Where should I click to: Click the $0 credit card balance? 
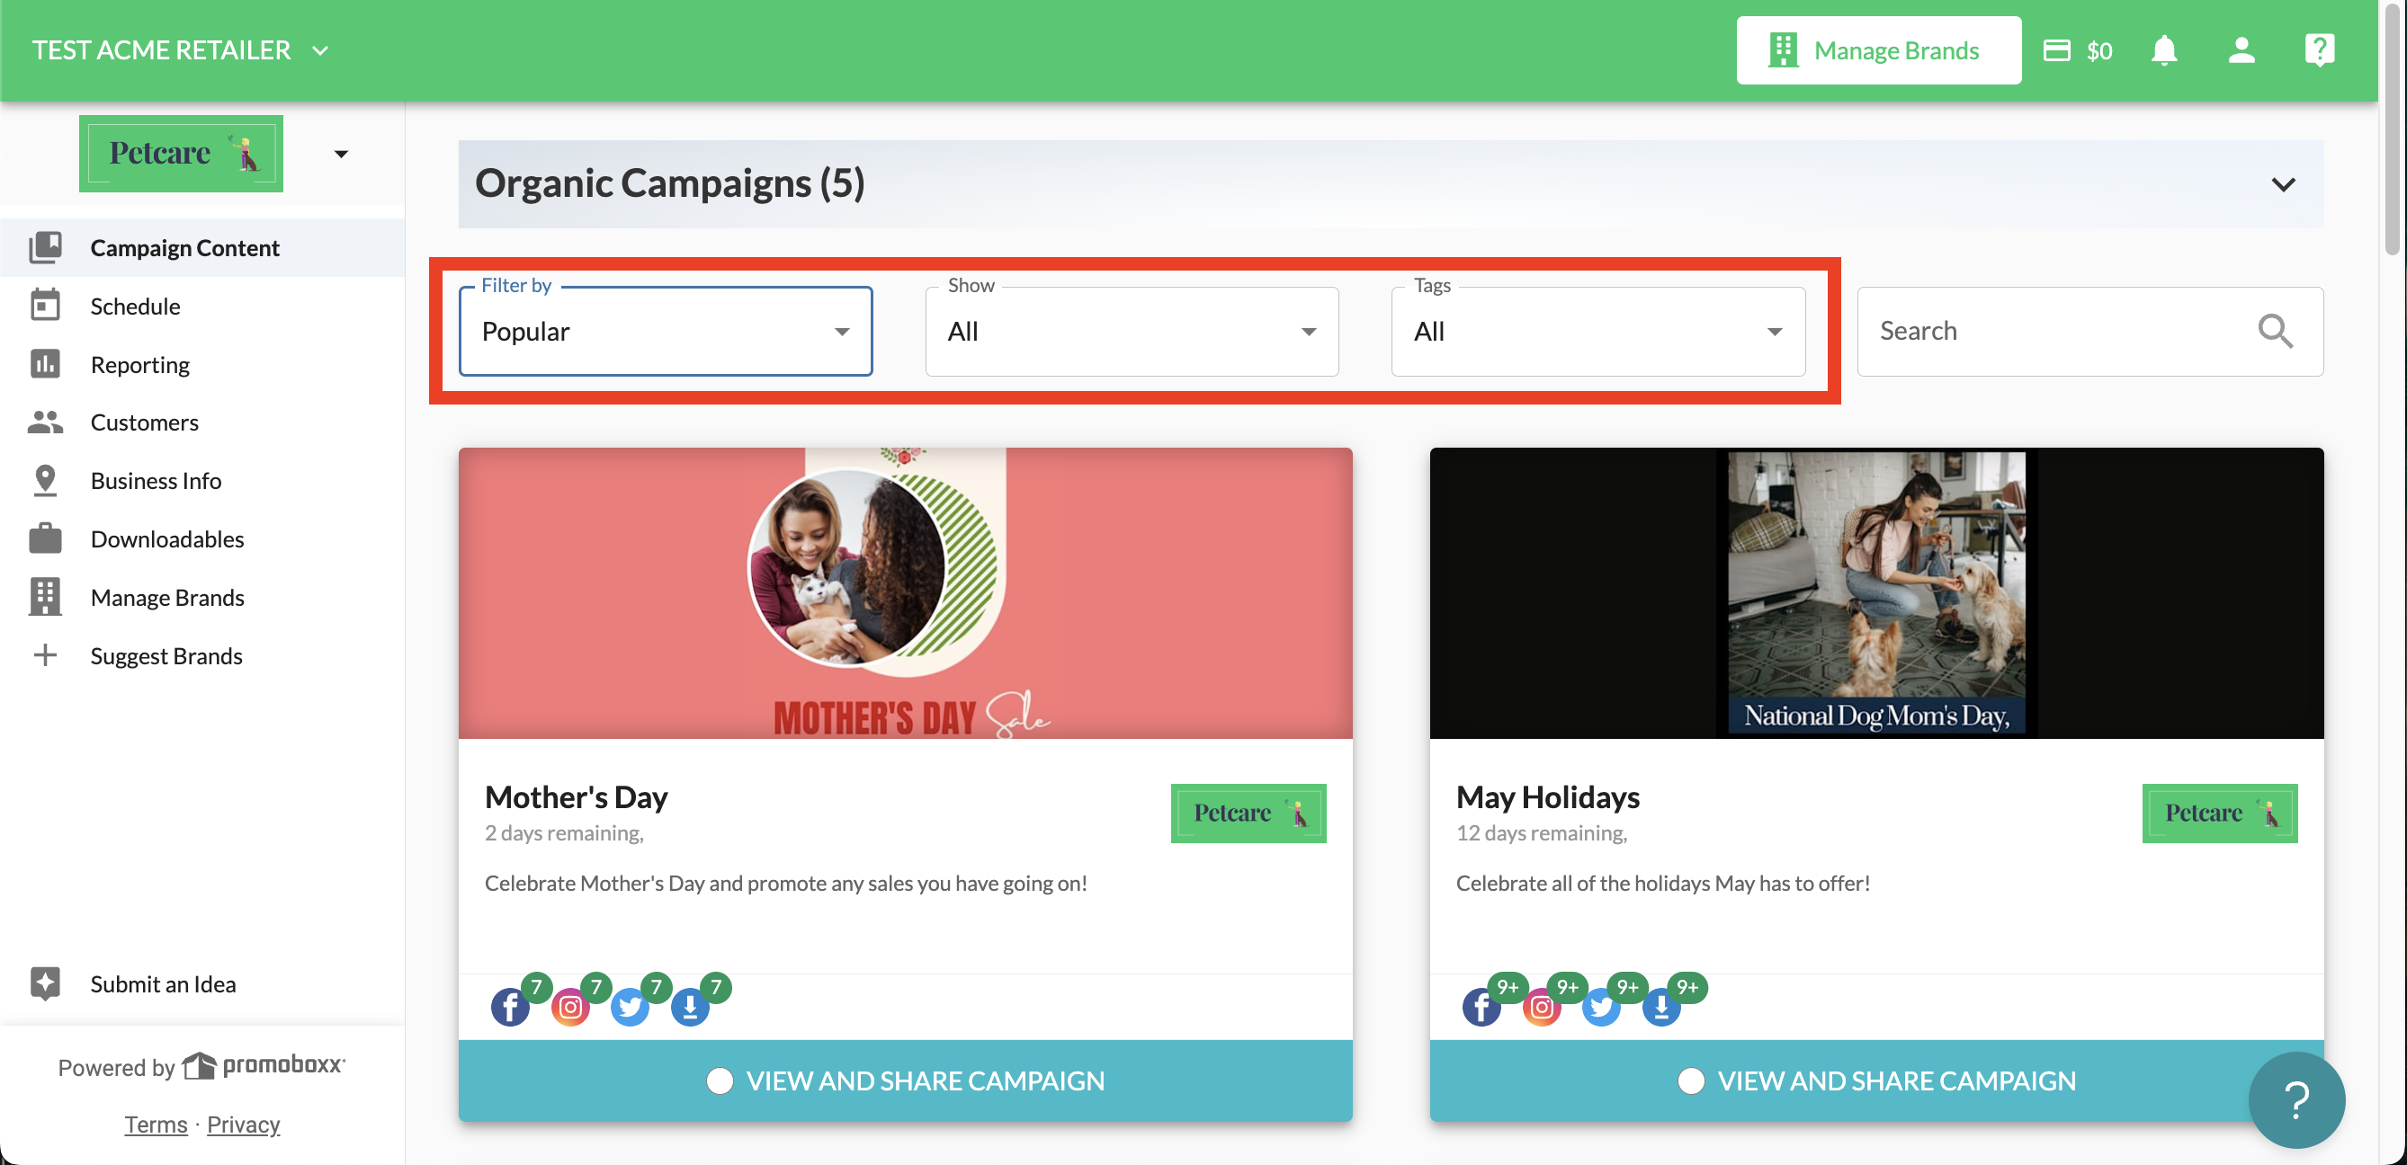click(2078, 50)
